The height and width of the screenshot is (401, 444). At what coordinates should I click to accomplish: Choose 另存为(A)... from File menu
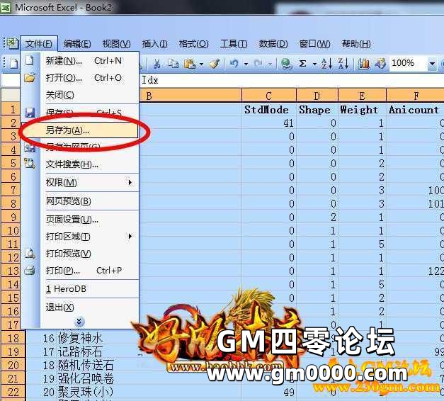point(68,131)
